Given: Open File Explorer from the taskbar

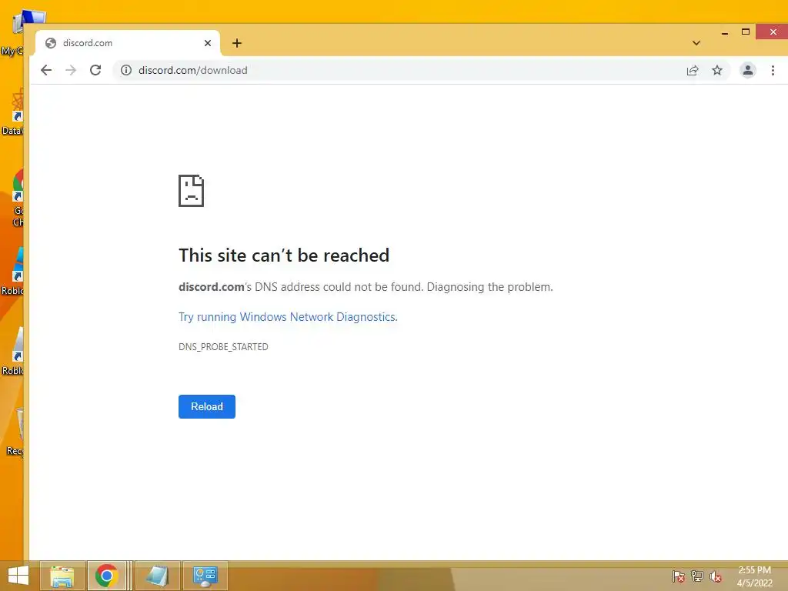Looking at the screenshot, I should coord(62,576).
